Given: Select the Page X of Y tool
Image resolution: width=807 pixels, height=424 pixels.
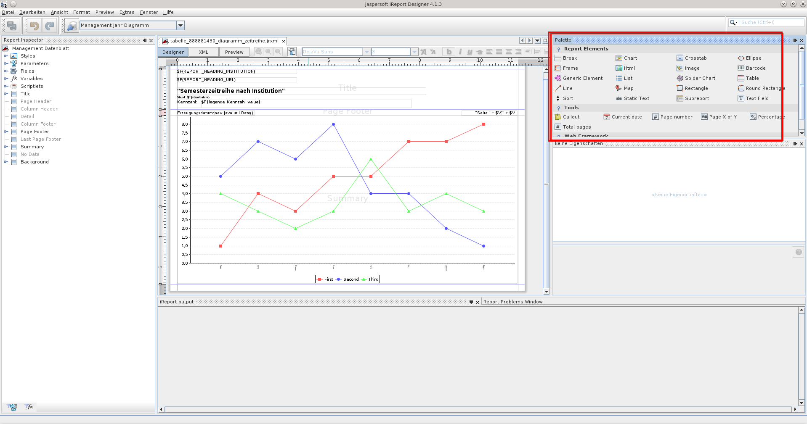Looking at the screenshot, I should click(x=719, y=117).
